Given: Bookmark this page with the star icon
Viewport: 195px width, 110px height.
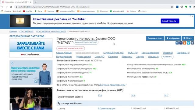Looking at the screenshot, I should point(172,7).
